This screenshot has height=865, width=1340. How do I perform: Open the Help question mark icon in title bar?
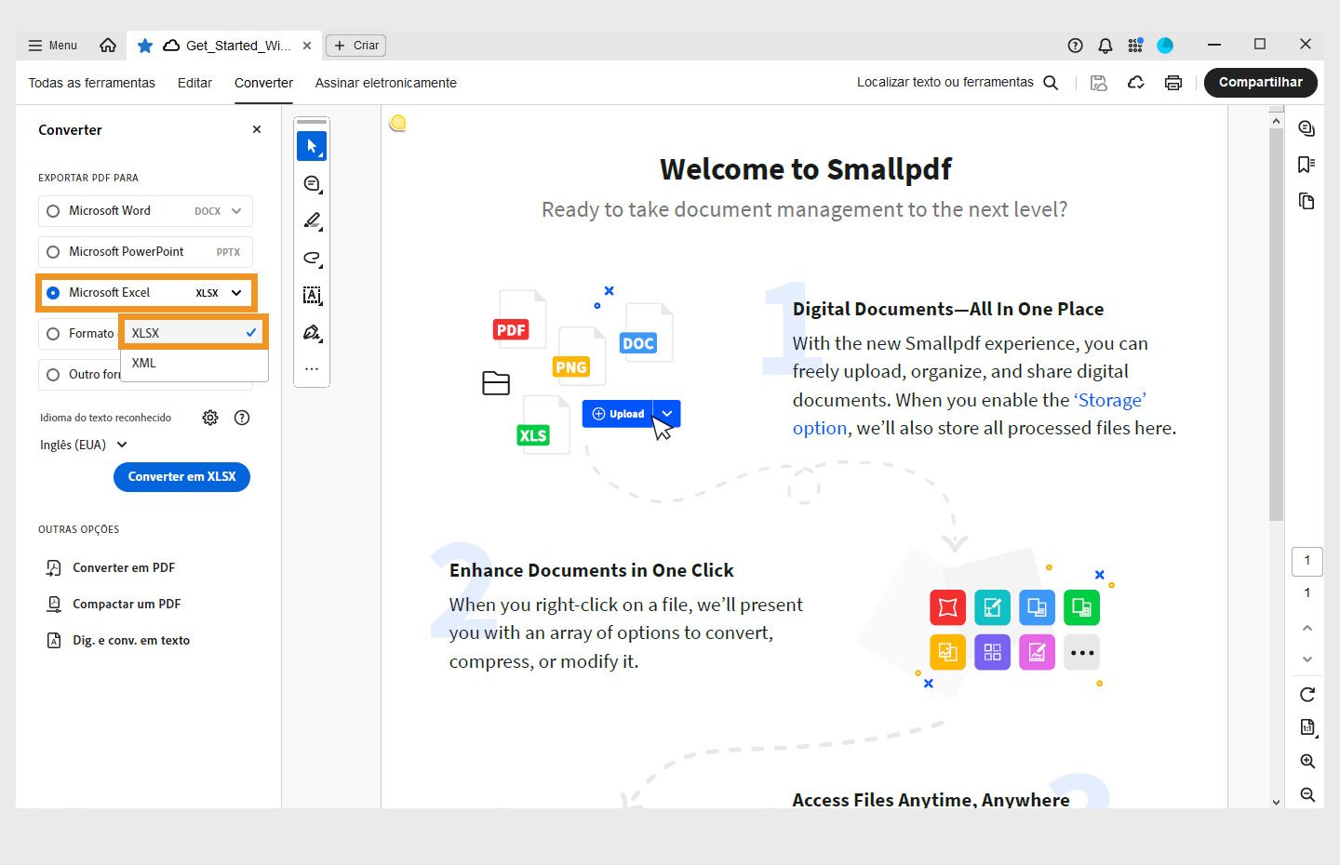coord(1075,46)
